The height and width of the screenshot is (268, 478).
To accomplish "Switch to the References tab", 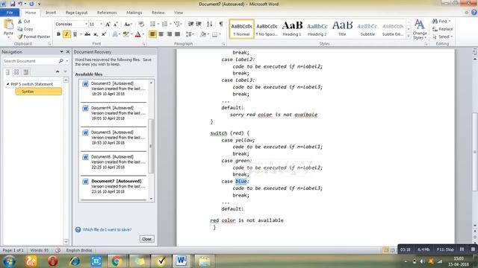I will [107, 13].
